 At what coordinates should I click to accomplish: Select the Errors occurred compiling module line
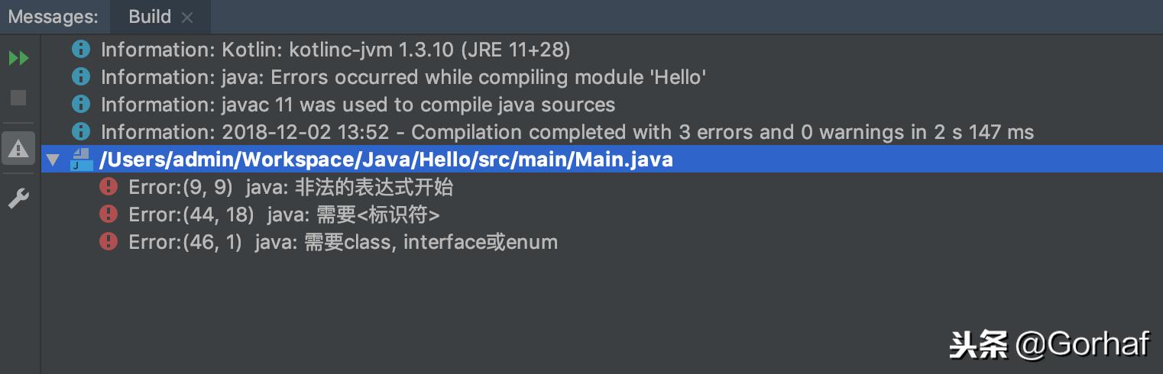pos(403,77)
